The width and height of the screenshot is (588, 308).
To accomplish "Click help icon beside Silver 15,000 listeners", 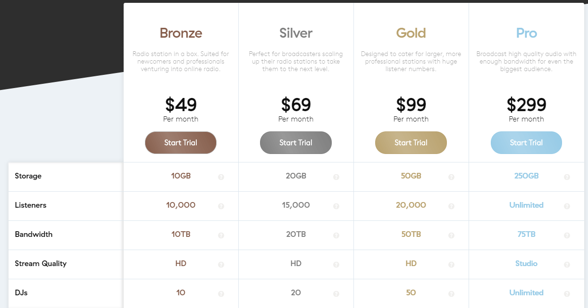I will pos(336,206).
